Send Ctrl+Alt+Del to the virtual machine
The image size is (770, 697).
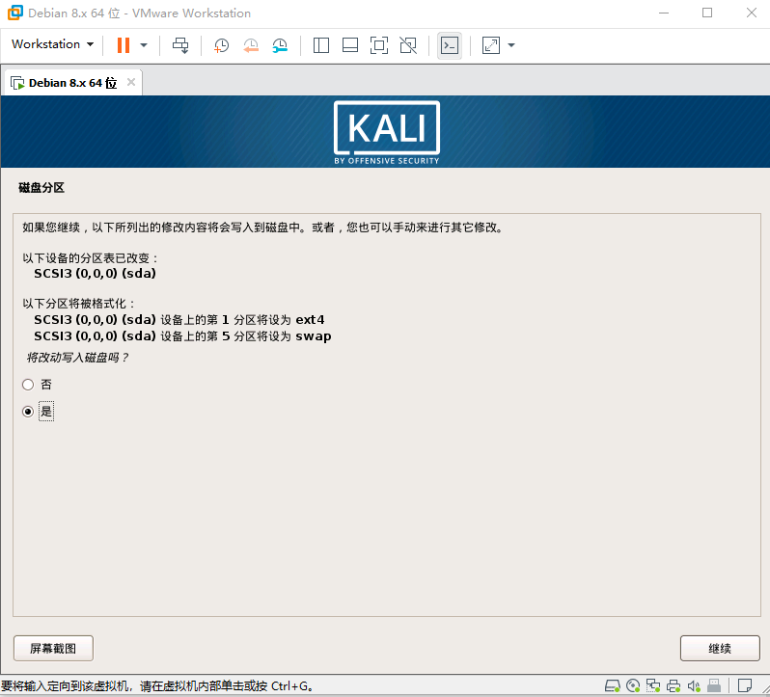coord(180,45)
